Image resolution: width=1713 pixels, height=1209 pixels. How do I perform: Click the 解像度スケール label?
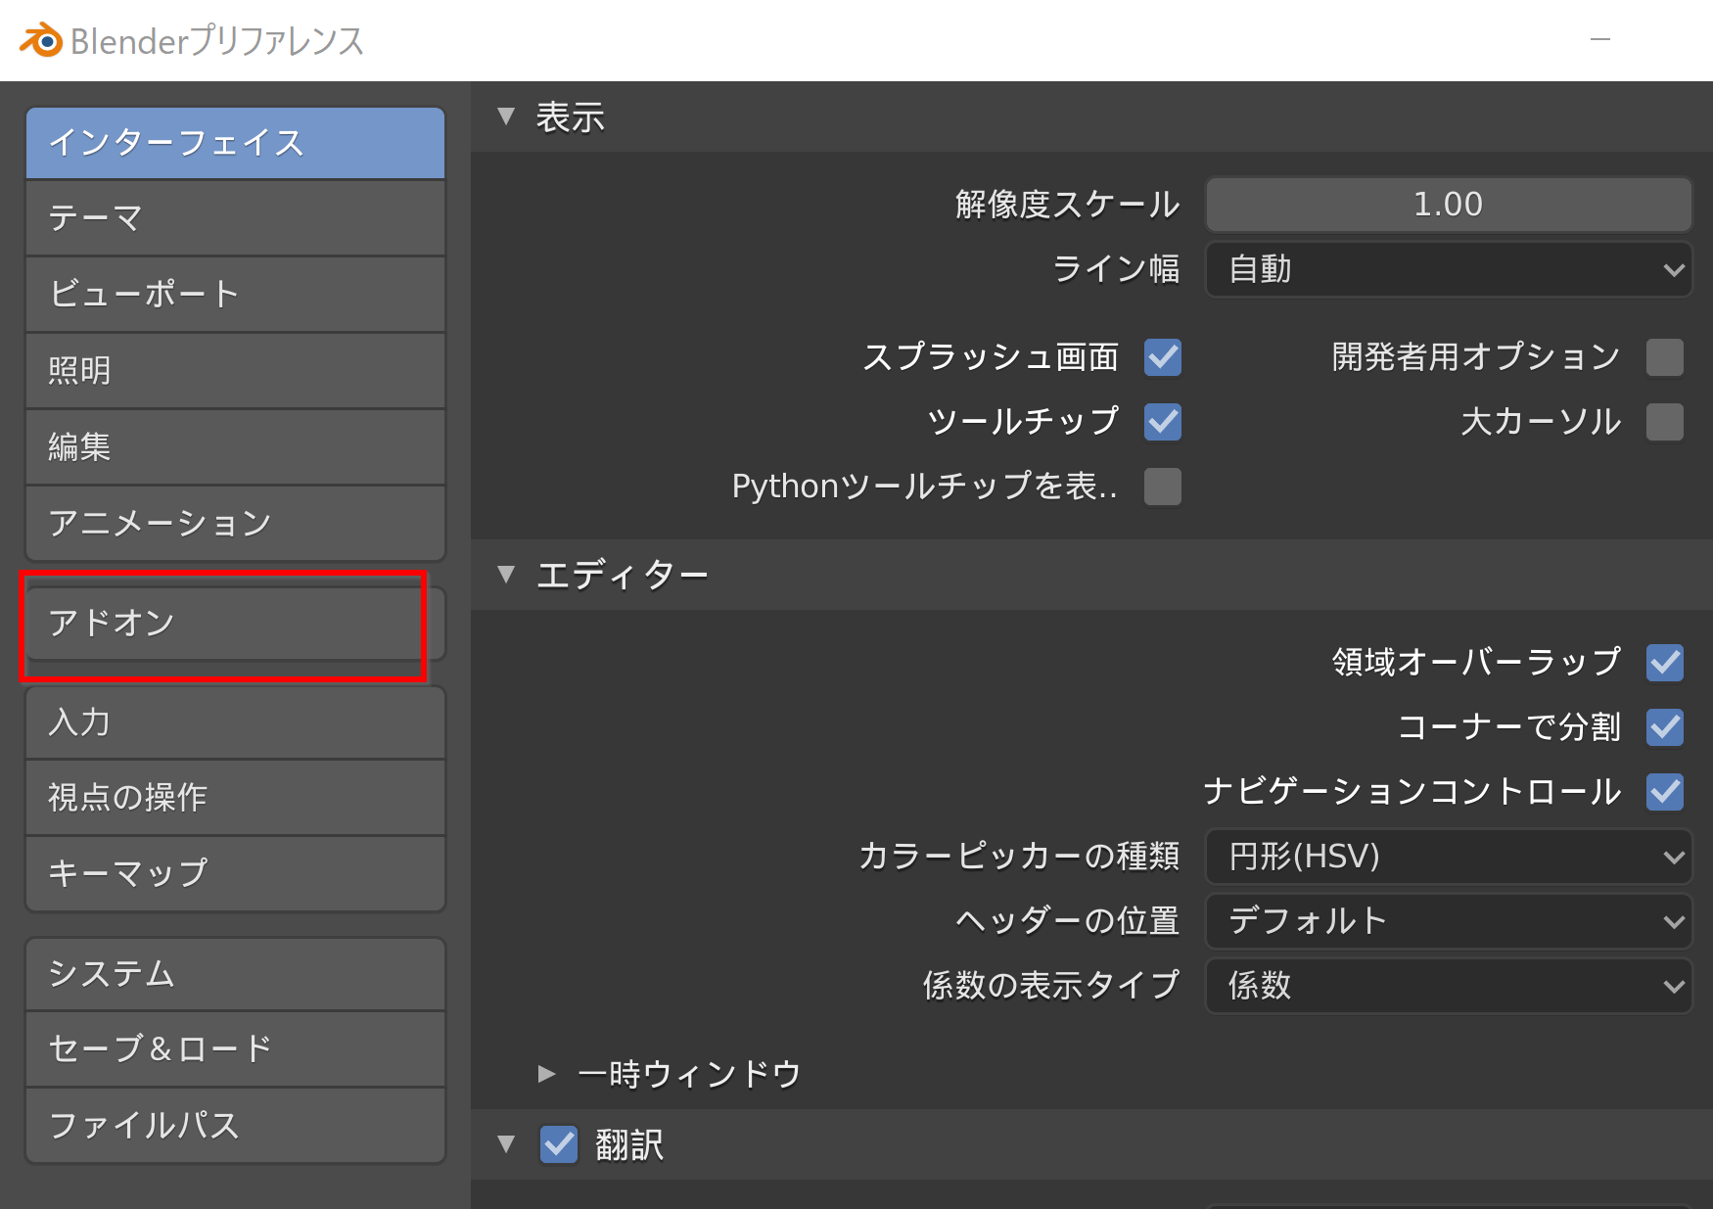point(1068,205)
